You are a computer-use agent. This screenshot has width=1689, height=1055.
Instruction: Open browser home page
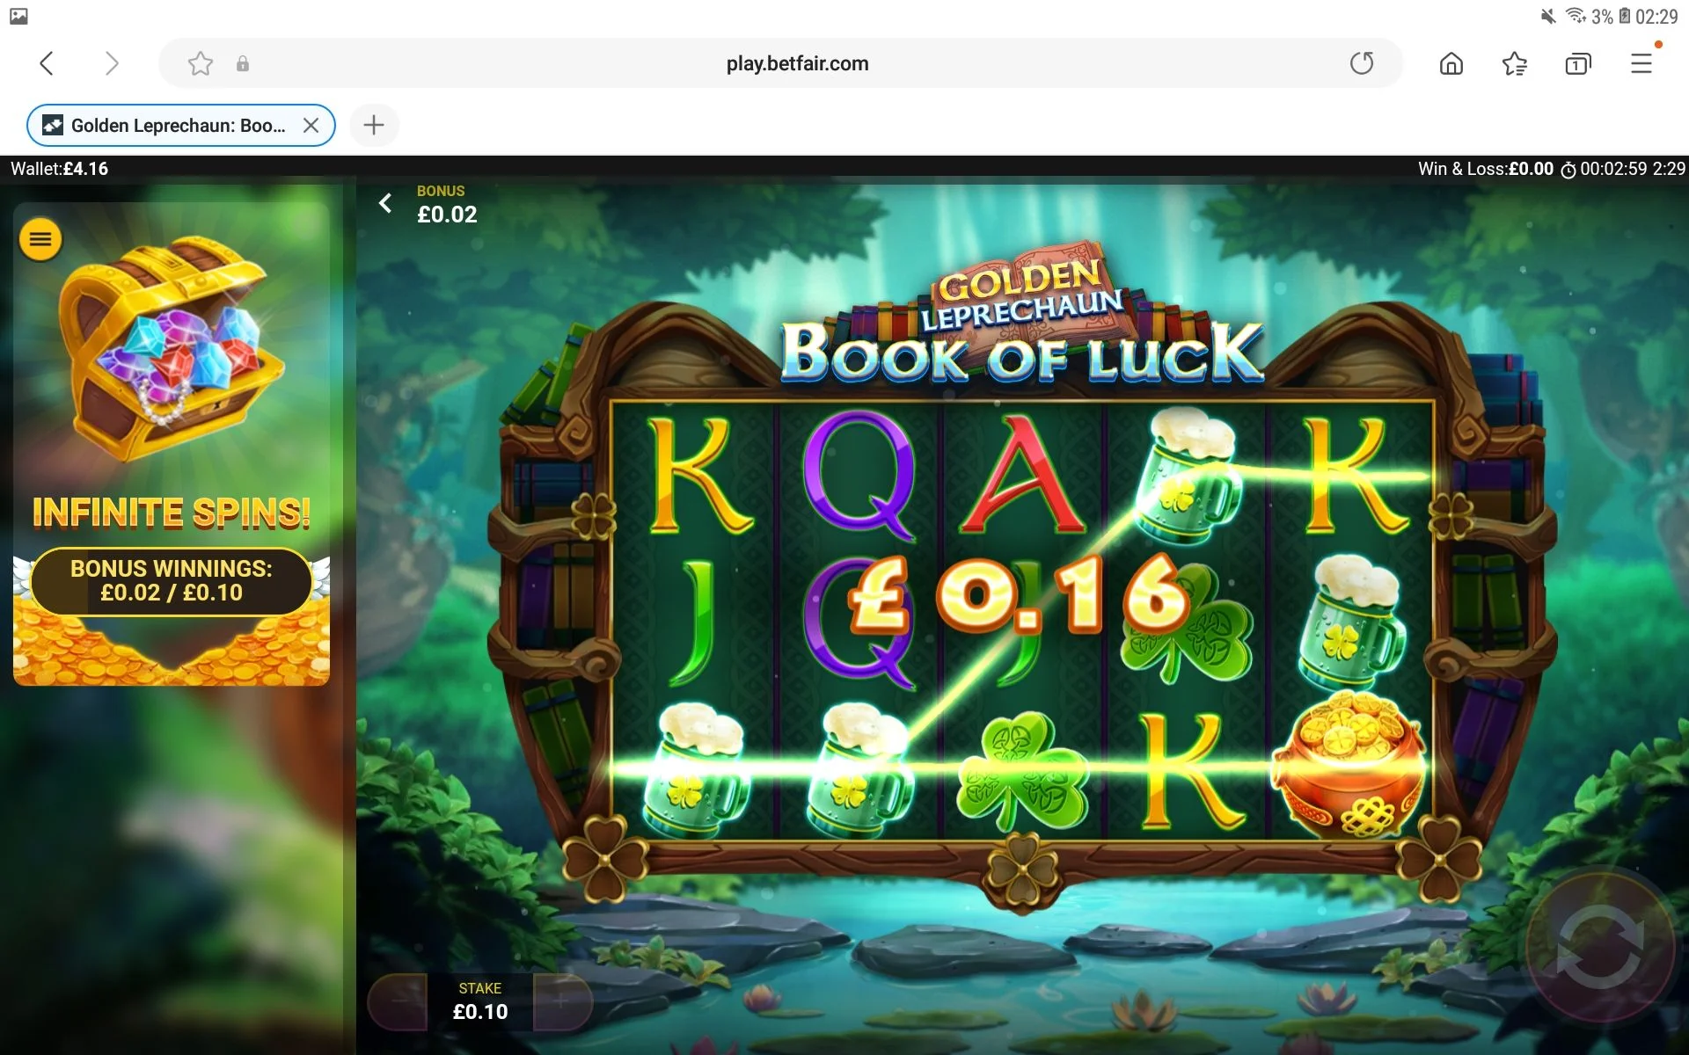pyautogui.click(x=1451, y=63)
